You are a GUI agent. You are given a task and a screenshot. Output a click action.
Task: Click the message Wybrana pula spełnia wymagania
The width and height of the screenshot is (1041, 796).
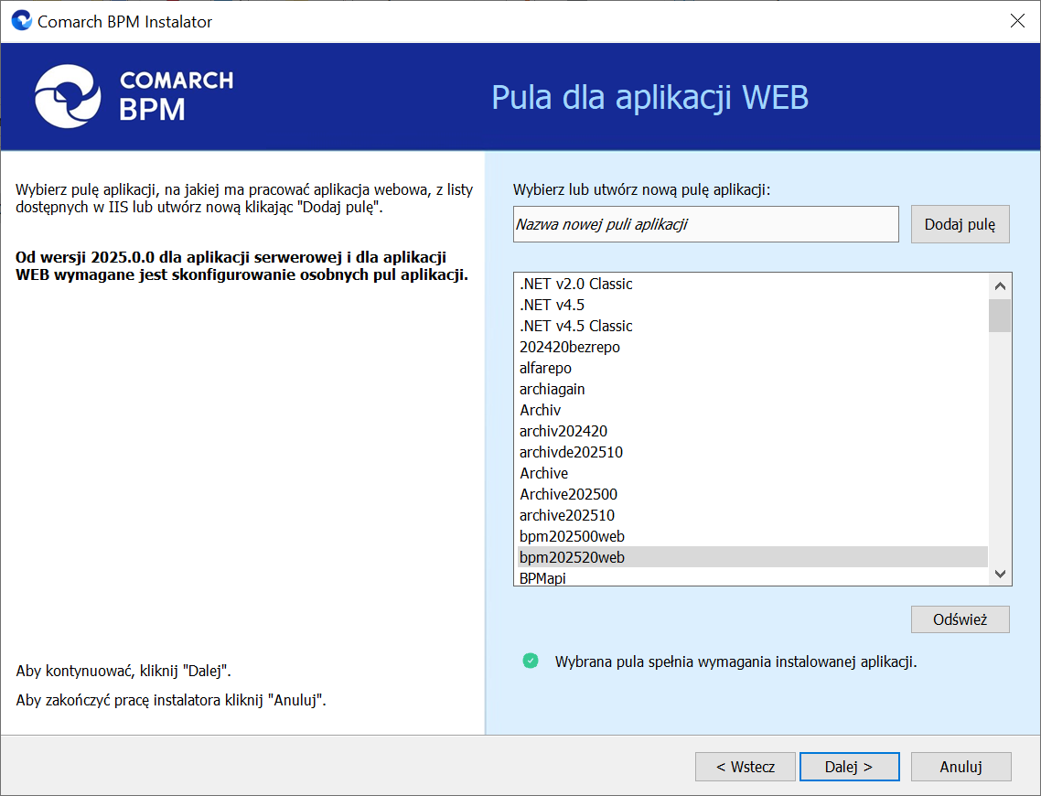click(735, 662)
